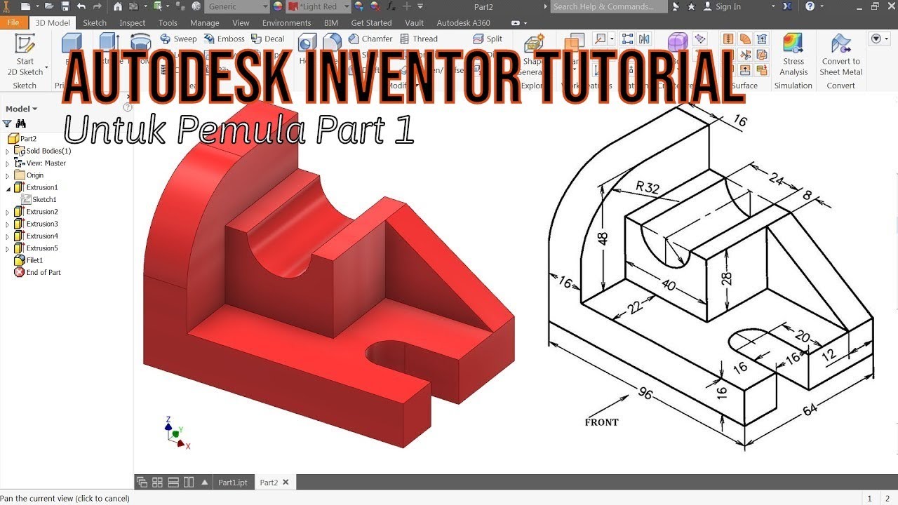Close the Part2 document tab
Image resolution: width=898 pixels, height=505 pixels.
click(286, 483)
